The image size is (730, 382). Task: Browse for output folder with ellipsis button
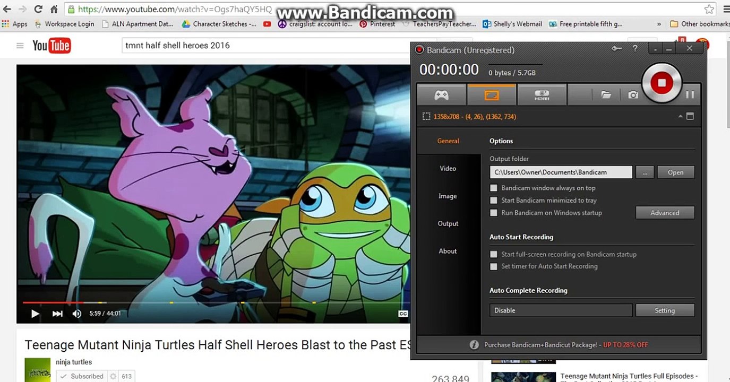[x=645, y=172]
